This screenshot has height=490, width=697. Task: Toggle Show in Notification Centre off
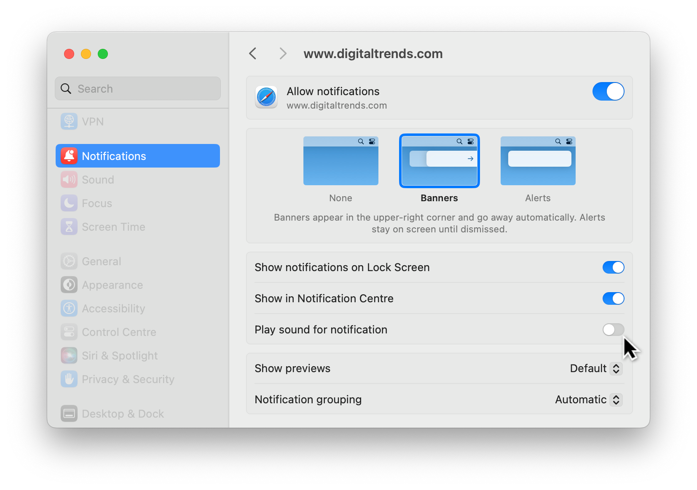click(x=613, y=298)
